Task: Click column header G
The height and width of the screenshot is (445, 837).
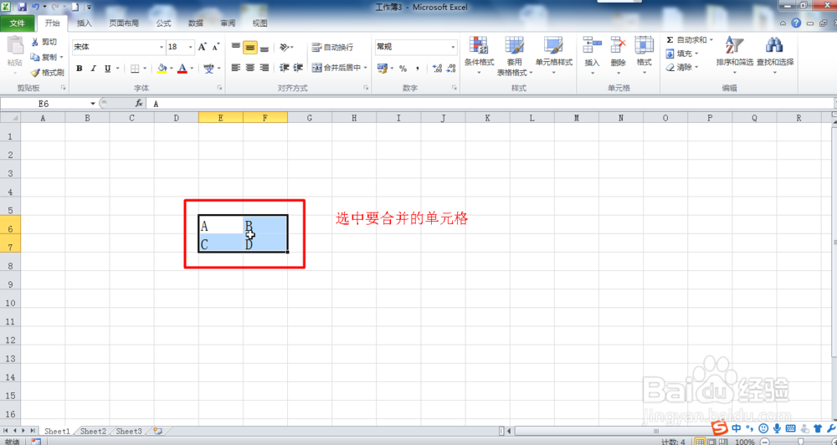Action: click(310, 118)
